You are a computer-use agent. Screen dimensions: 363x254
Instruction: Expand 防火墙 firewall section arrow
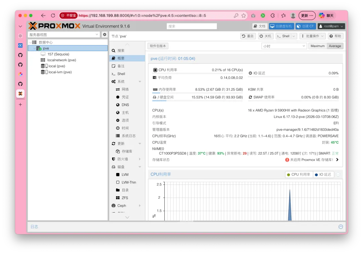coord(140,159)
